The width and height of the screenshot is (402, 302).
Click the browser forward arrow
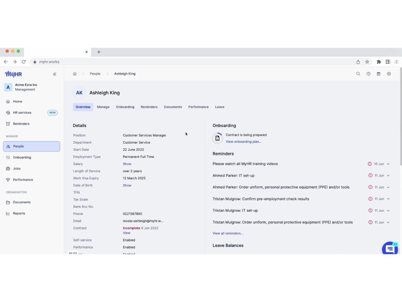[x=14, y=62]
